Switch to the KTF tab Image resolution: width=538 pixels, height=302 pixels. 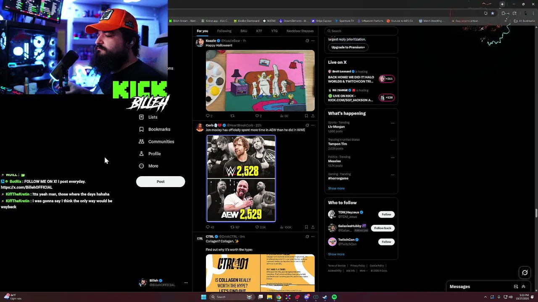point(259,31)
